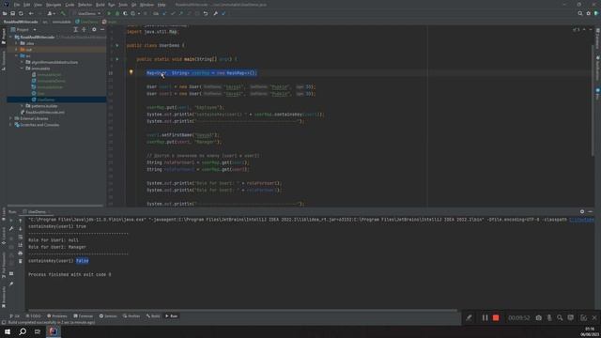The width and height of the screenshot is (601, 338).
Task: Click the Back navigation arrow in toolbar
Action: pyautogui.click(x=31, y=13)
